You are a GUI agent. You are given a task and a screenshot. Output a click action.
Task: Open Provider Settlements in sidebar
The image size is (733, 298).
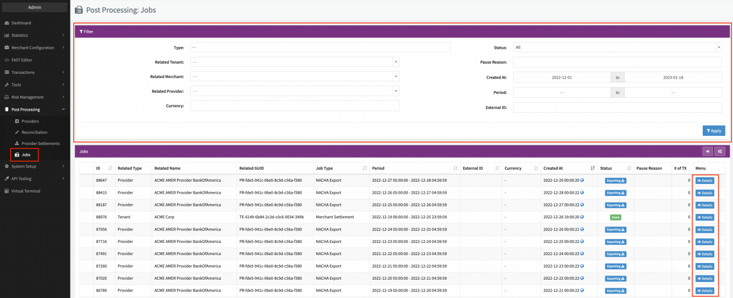click(x=40, y=143)
